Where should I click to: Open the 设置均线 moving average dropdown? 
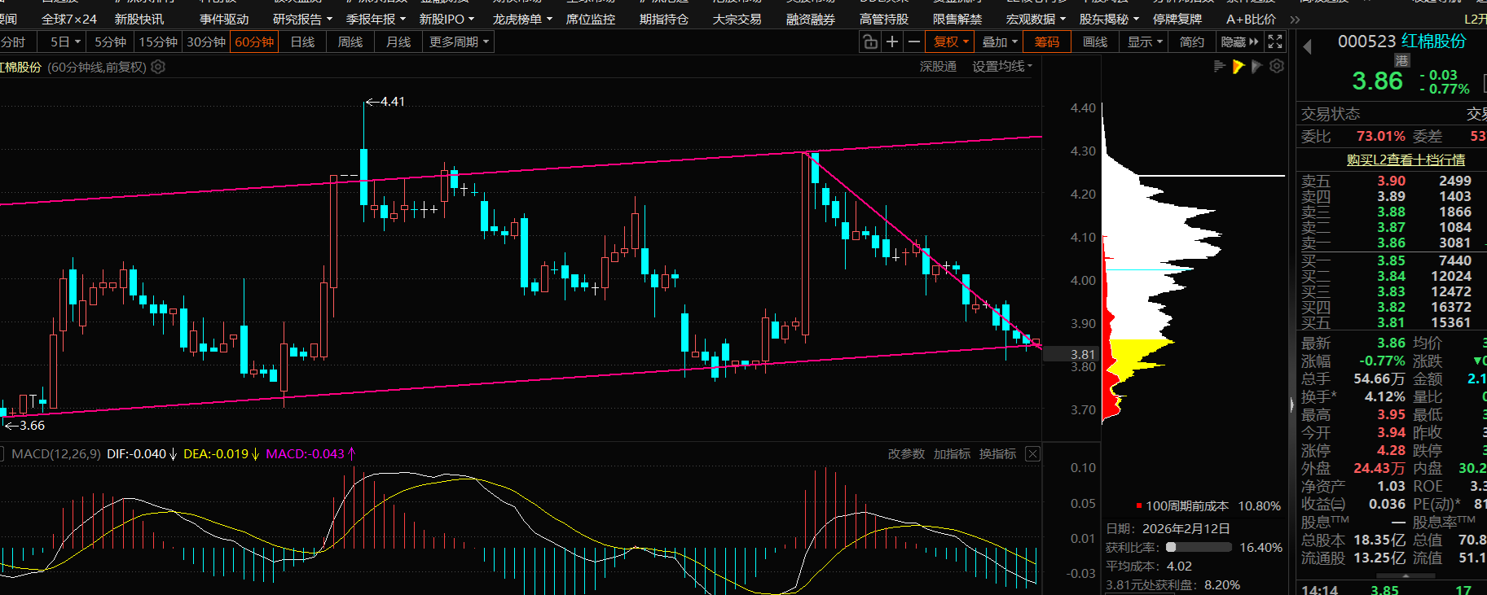coord(1002,67)
